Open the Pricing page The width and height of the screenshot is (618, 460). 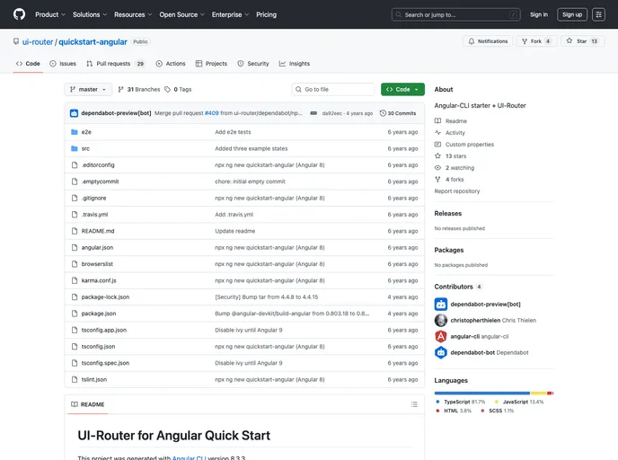(266, 14)
